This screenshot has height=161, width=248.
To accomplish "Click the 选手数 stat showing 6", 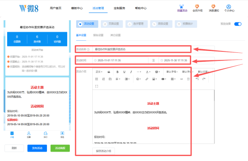I will [37, 39].
